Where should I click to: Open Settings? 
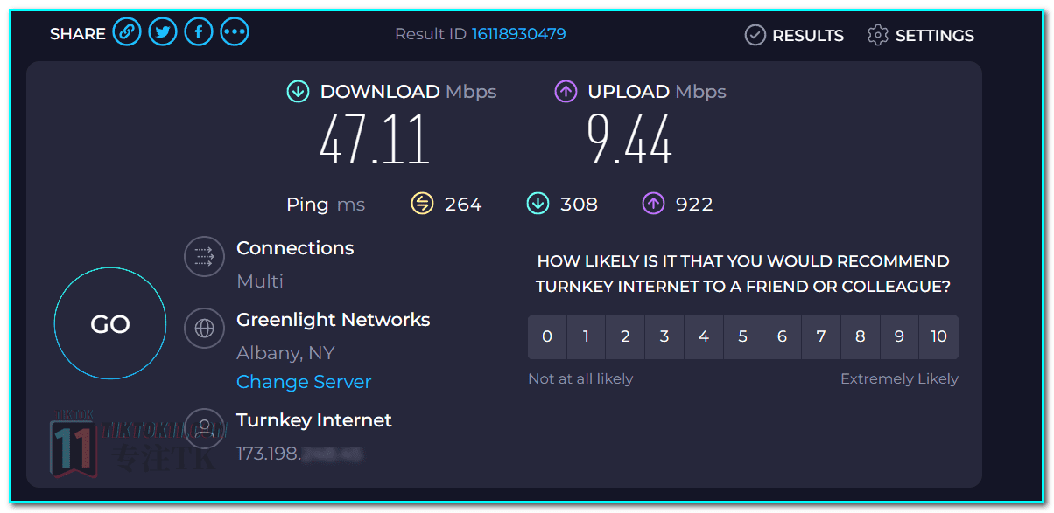point(920,35)
